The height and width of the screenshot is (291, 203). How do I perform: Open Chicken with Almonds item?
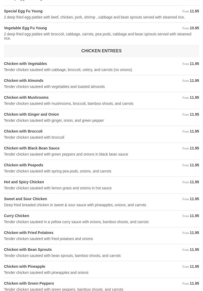point(23,81)
